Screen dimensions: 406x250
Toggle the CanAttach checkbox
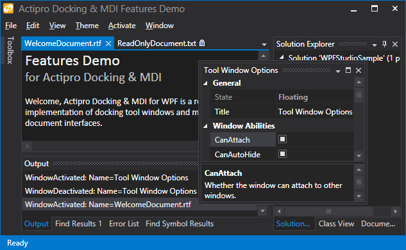tap(282, 139)
